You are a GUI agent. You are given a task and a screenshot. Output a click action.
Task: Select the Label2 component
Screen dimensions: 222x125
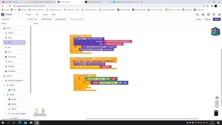click(x=18, y=104)
